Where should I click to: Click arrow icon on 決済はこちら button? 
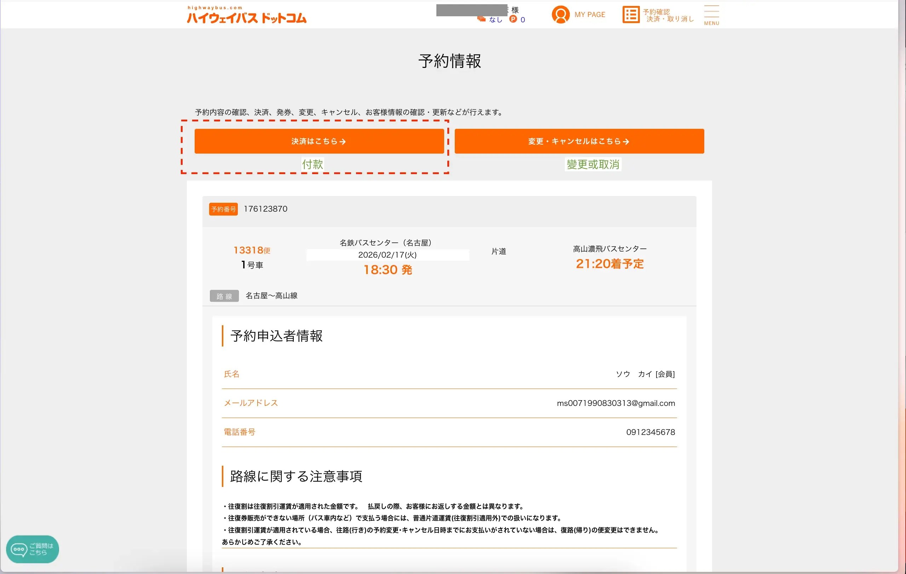[x=342, y=142]
